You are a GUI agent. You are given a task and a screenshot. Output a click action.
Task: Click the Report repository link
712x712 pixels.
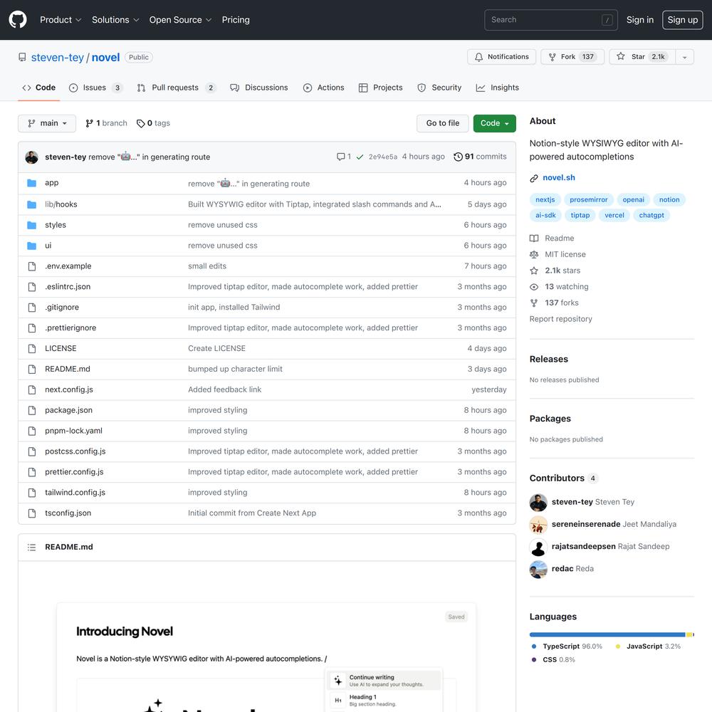pos(560,319)
